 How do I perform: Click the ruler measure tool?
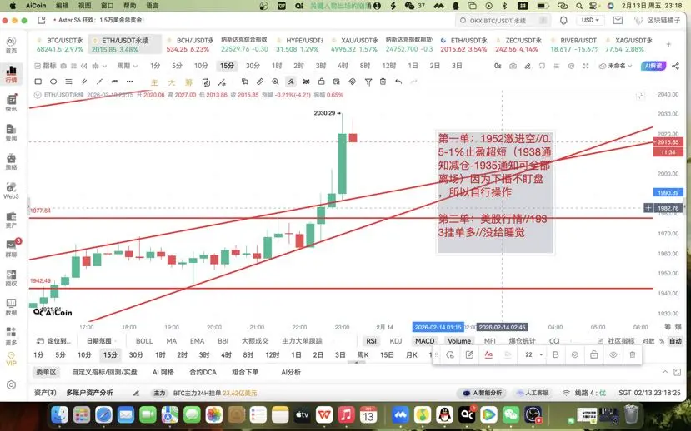coord(260,82)
